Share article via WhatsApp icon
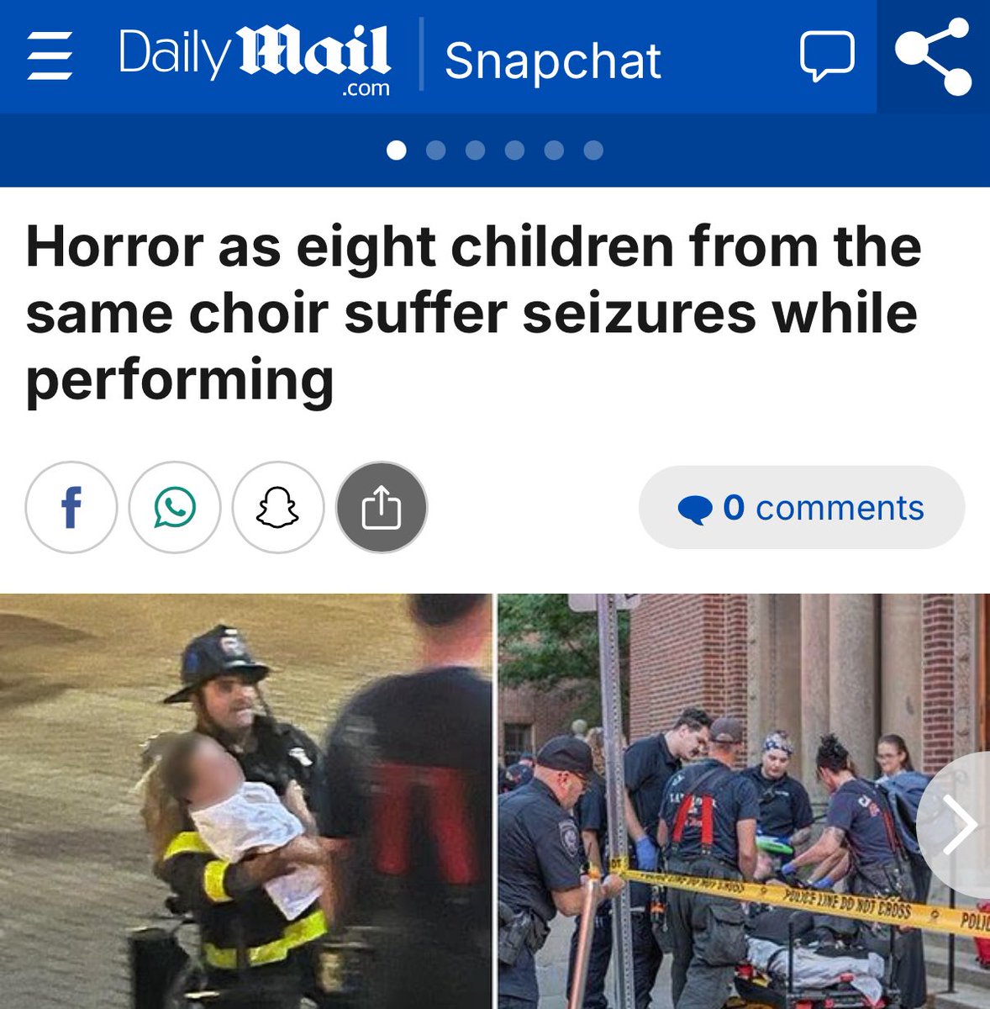Image resolution: width=990 pixels, height=1009 pixels. [175, 507]
